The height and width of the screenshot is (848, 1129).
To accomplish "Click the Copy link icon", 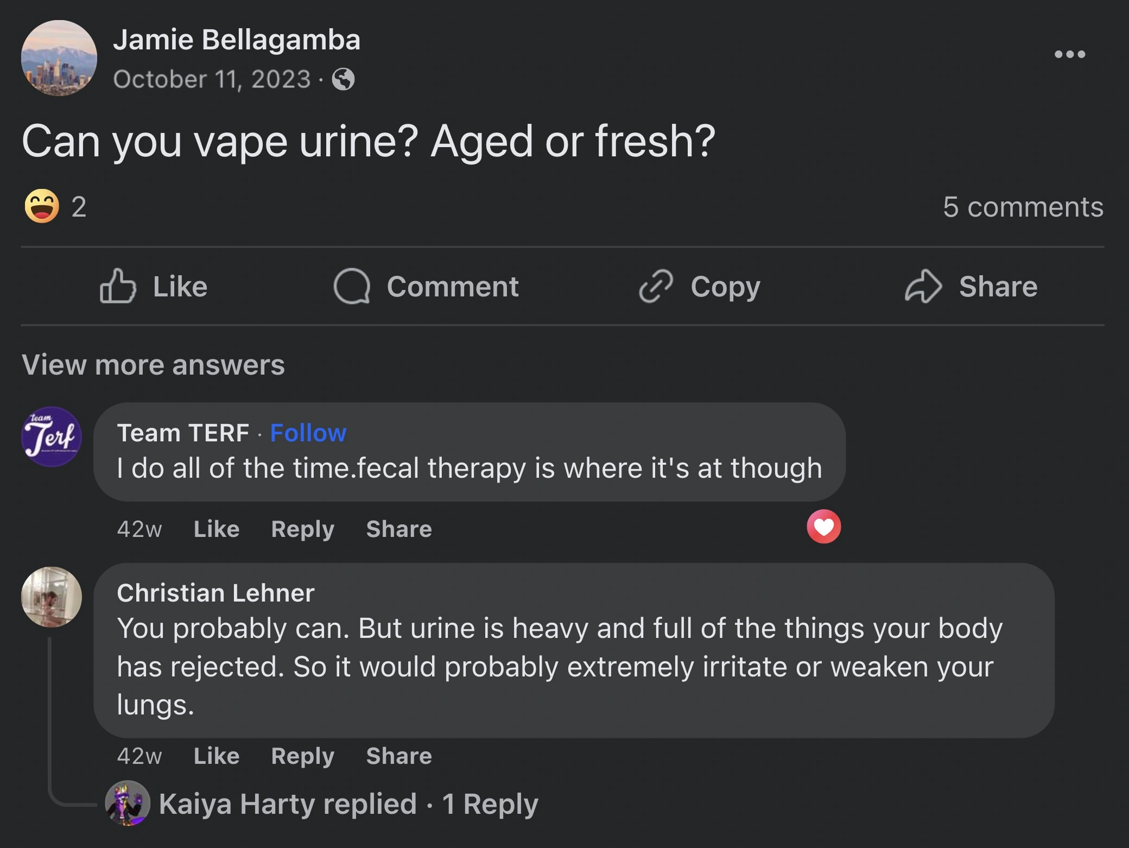I will (x=657, y=287).
